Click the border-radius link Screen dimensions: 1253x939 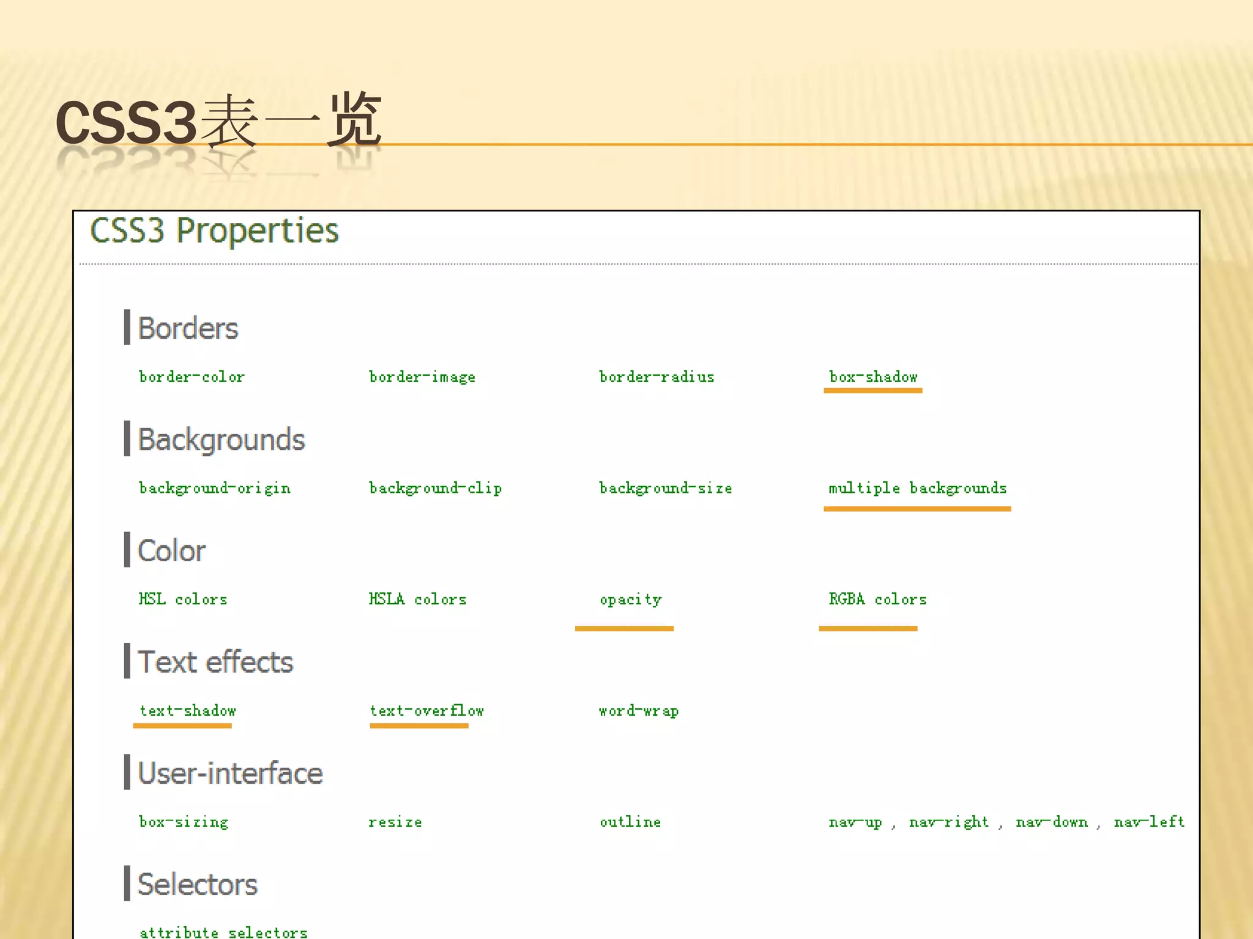coord(656,377)
